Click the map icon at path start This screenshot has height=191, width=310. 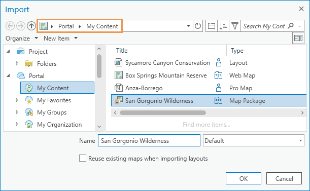click(x=44, y=26)
